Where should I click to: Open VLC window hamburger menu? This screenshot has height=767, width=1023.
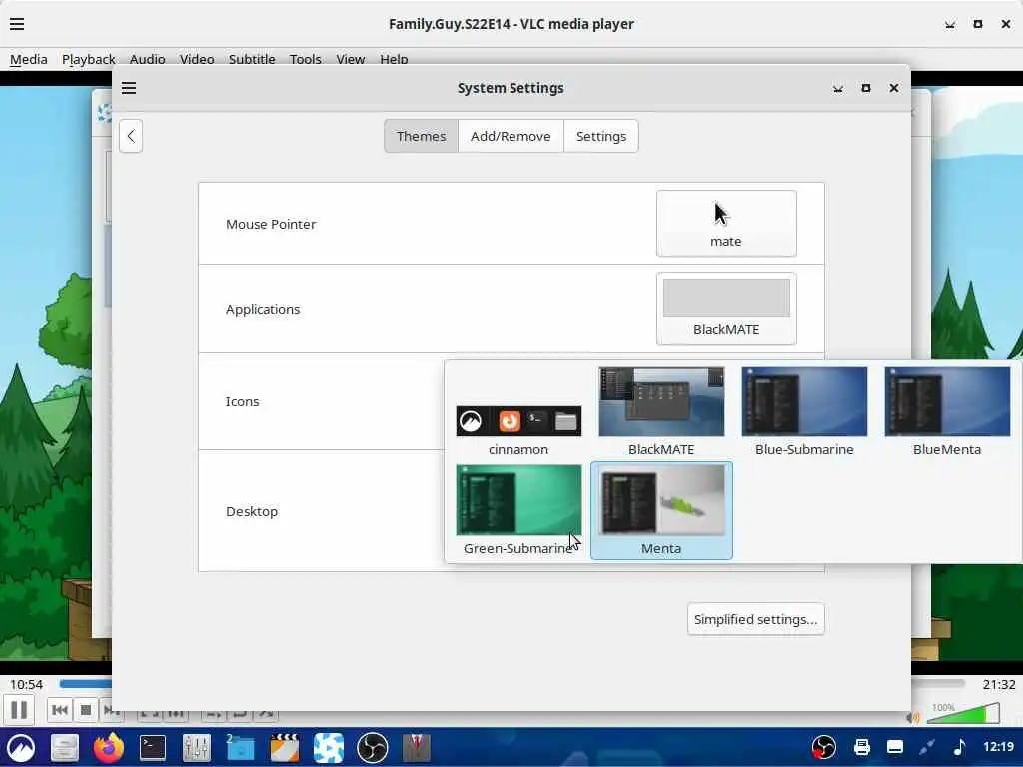coord(17,24)
